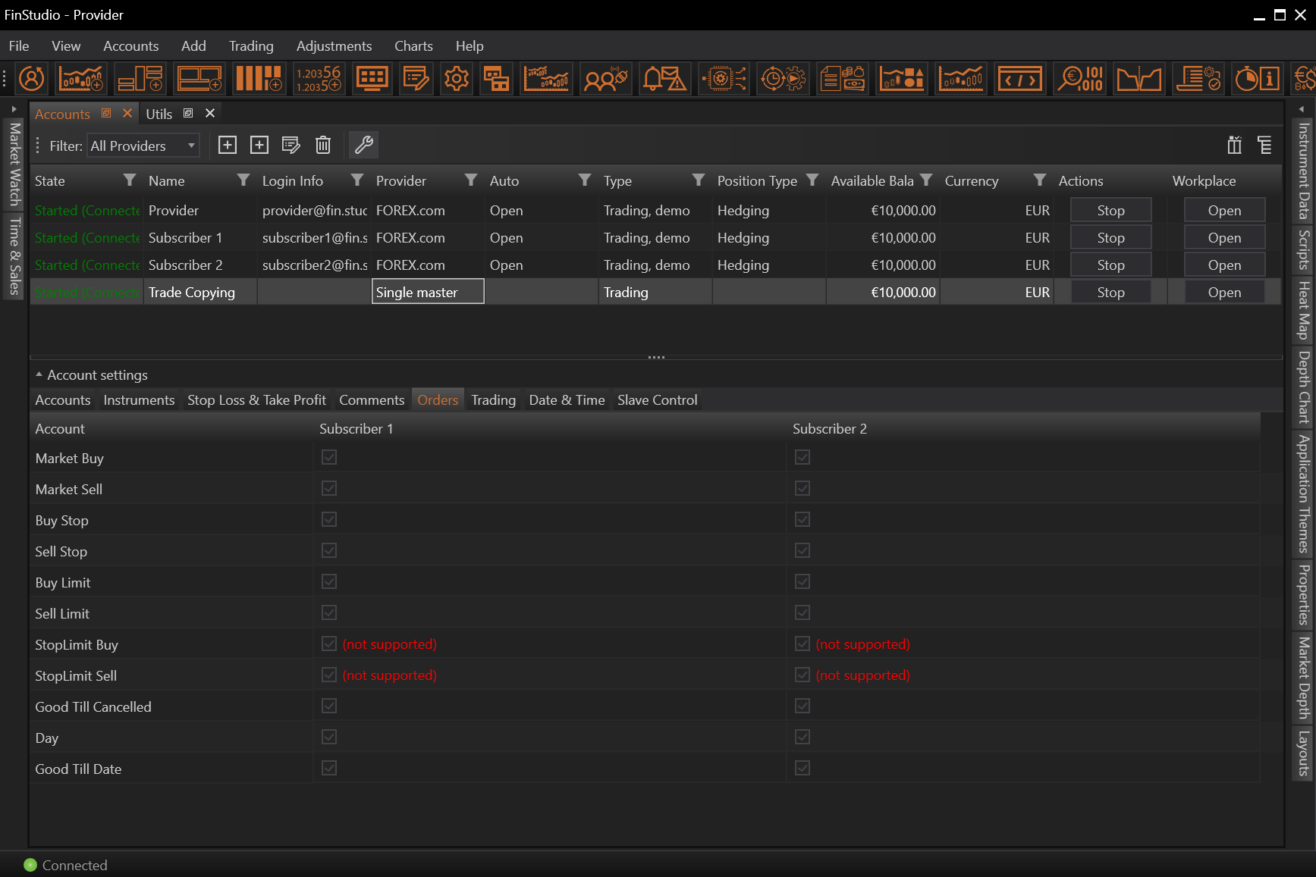This screenshot has width=1316, height=877.
Task: Switch to the Slave Control tab
Action: 657,400
